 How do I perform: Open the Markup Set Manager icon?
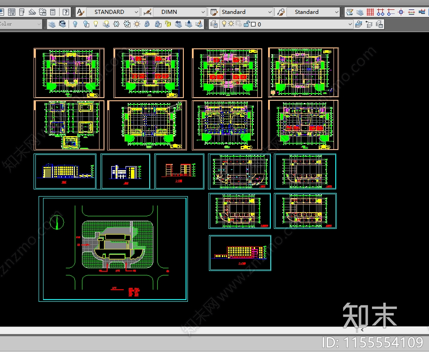pyautogui.click(x=43, y=12)
